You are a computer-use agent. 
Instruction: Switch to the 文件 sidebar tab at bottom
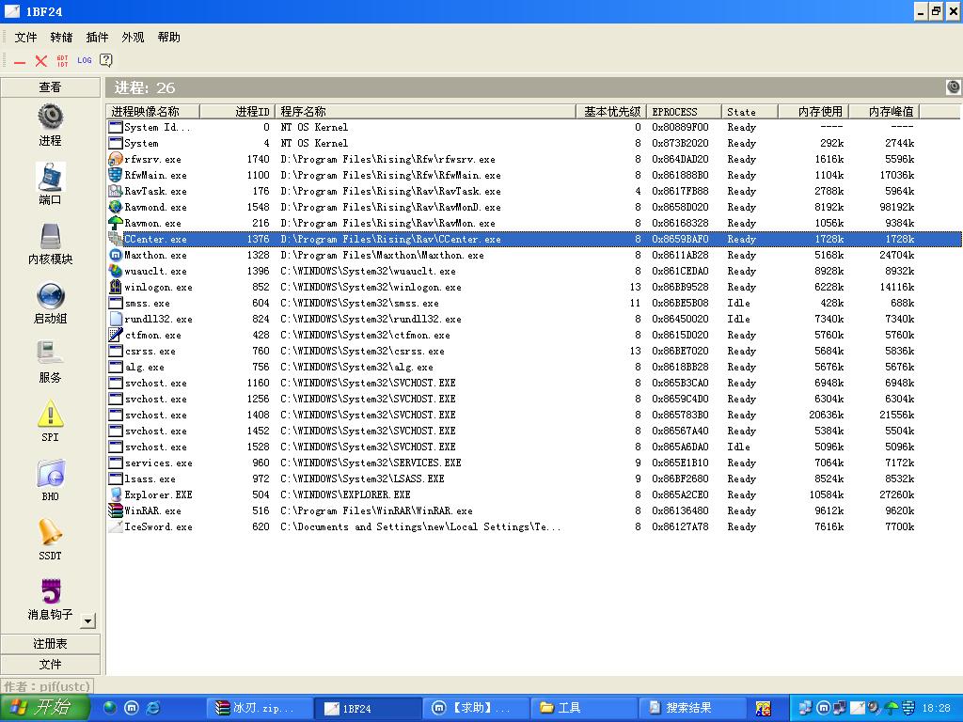(x=51, y=665)
